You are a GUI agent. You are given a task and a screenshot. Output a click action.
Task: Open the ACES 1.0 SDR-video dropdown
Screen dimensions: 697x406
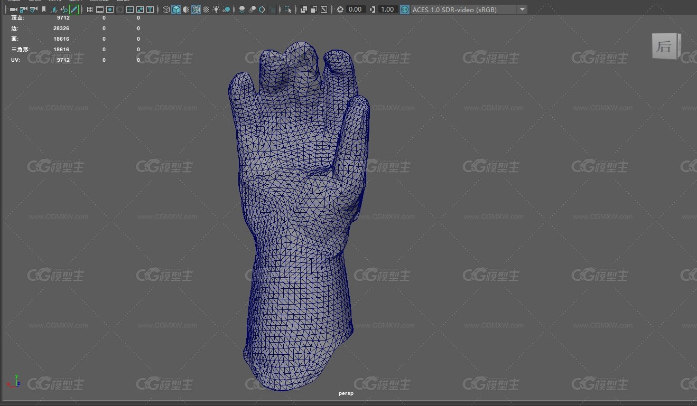469,10
